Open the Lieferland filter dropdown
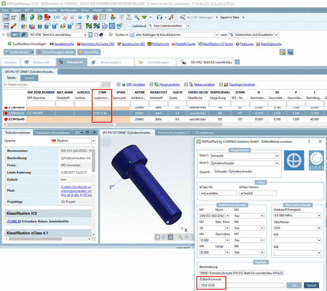 (x=188, y=26)
